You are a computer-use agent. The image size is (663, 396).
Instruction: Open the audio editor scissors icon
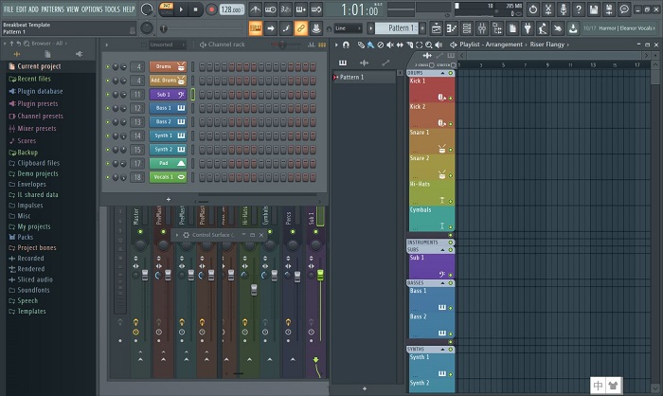548,9
